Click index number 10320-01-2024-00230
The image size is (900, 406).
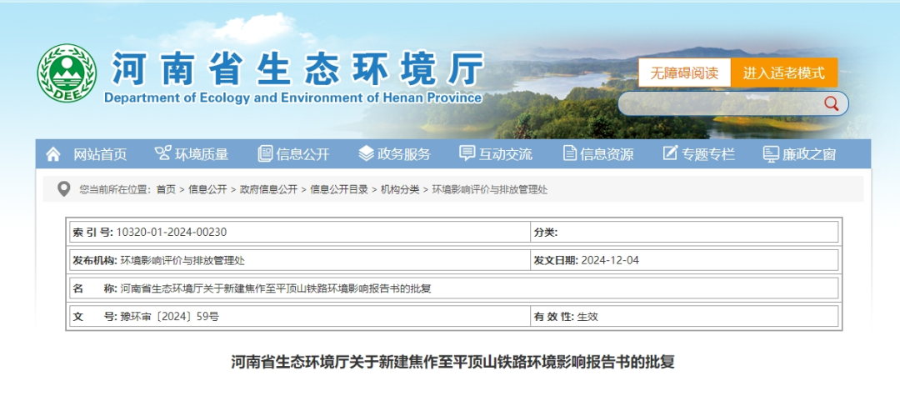point(172,232)
